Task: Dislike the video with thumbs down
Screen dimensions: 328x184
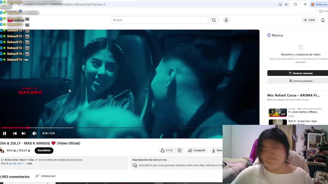Action: pyautogui.click(x=180, y=151)
